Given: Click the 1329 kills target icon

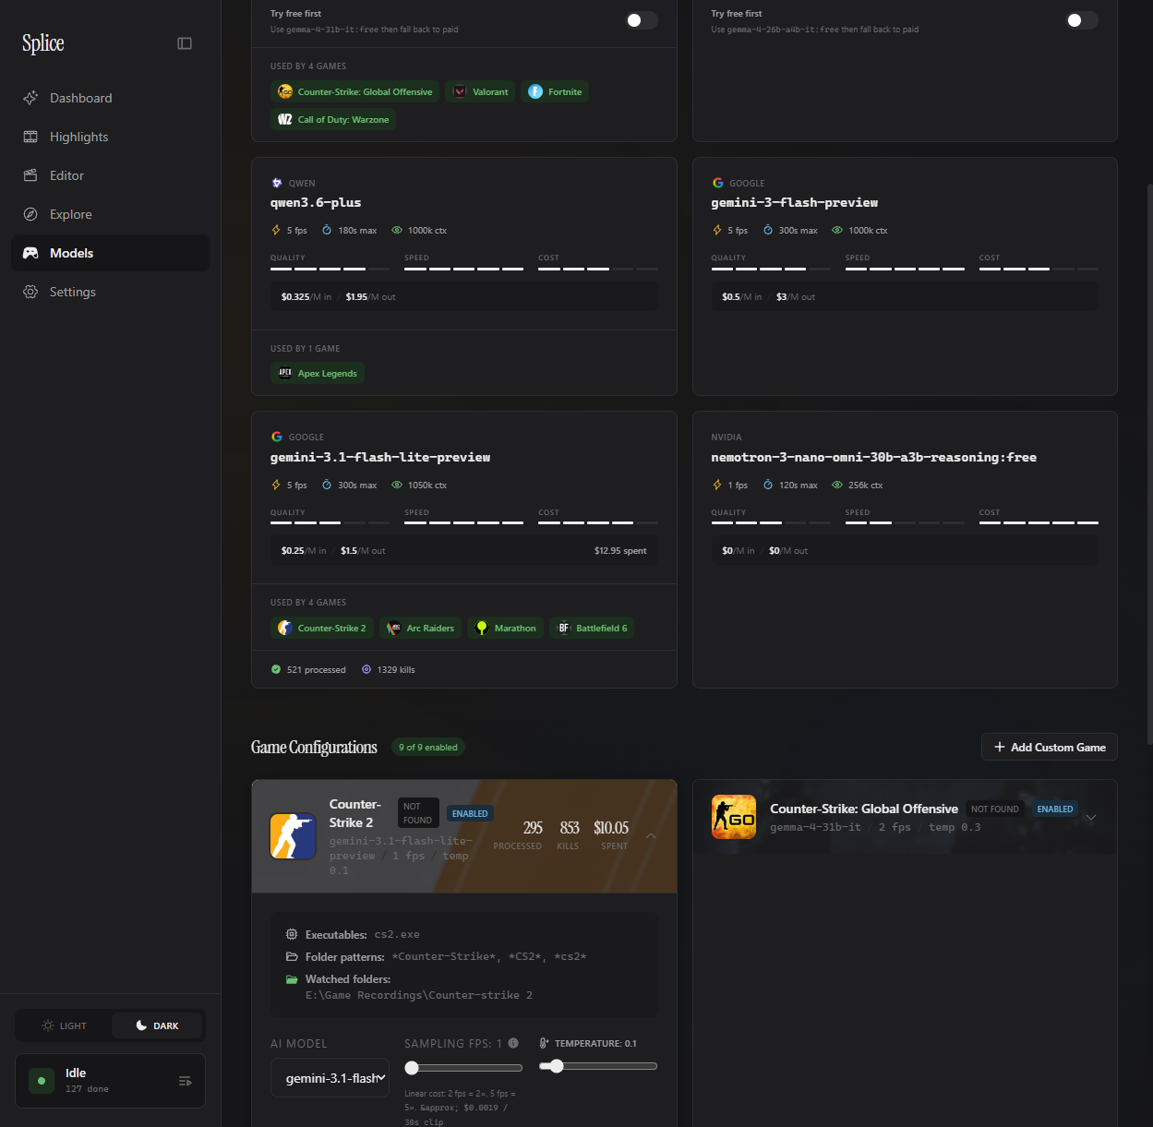Looking at the screenshot, I should click(x=366, y=669).
